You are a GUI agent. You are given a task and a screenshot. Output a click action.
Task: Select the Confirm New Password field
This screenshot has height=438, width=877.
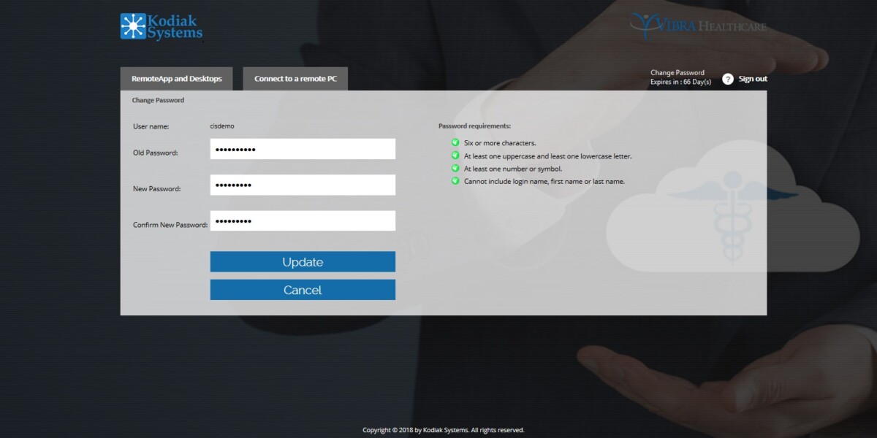[x=303, y=221]
